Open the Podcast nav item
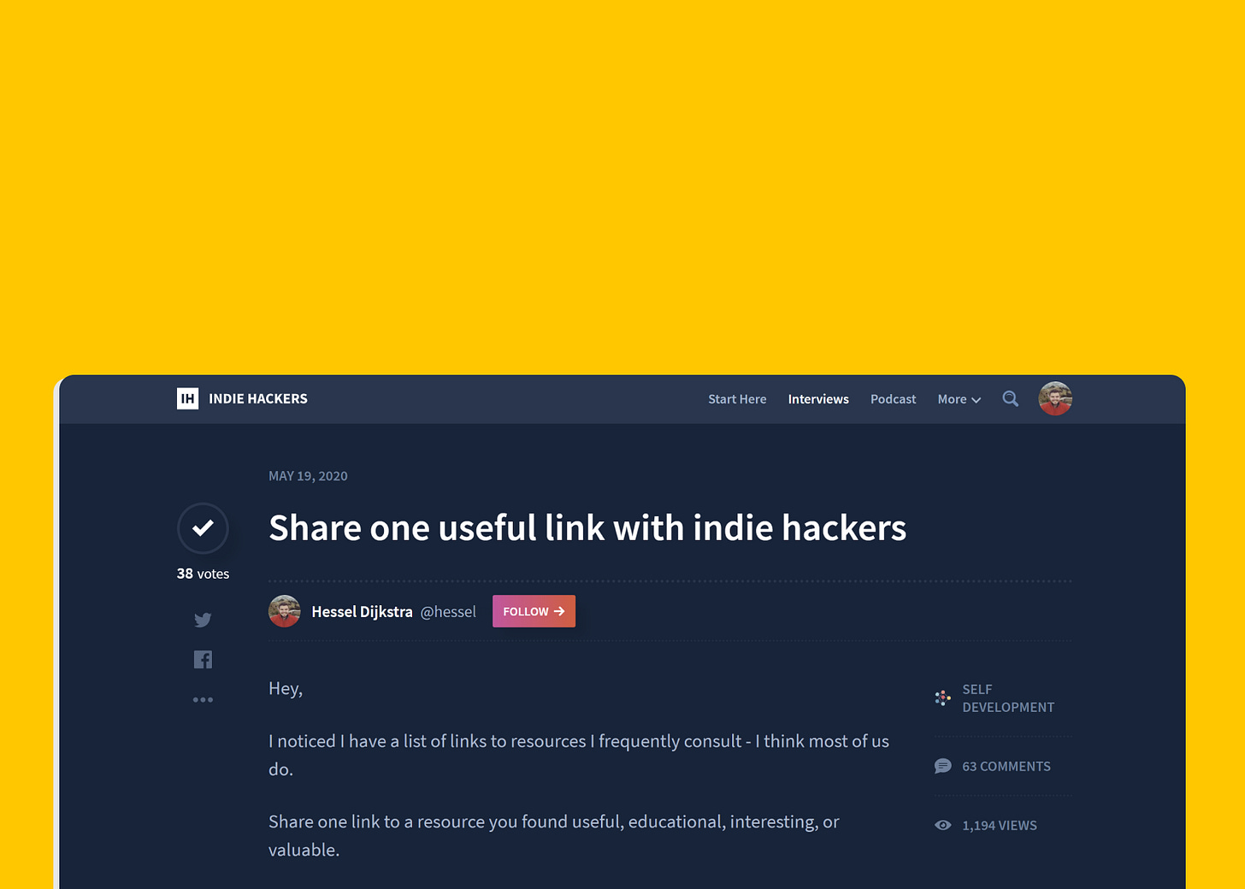Image resolution: width=1245 pixels, height=889 pixels. click(x=893, y=399)
